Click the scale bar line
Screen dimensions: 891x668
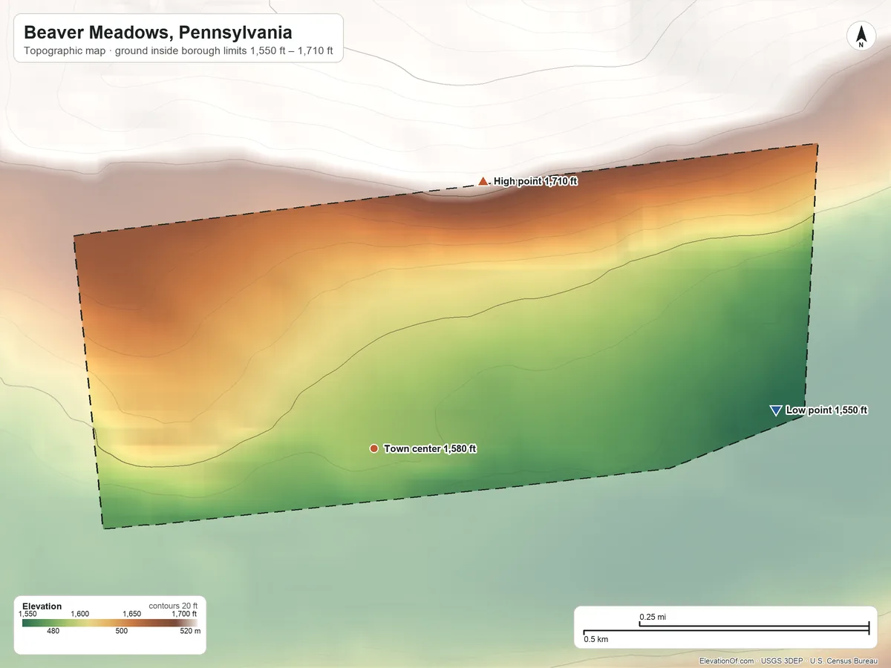pyautogui.click(x=726, y=628)
